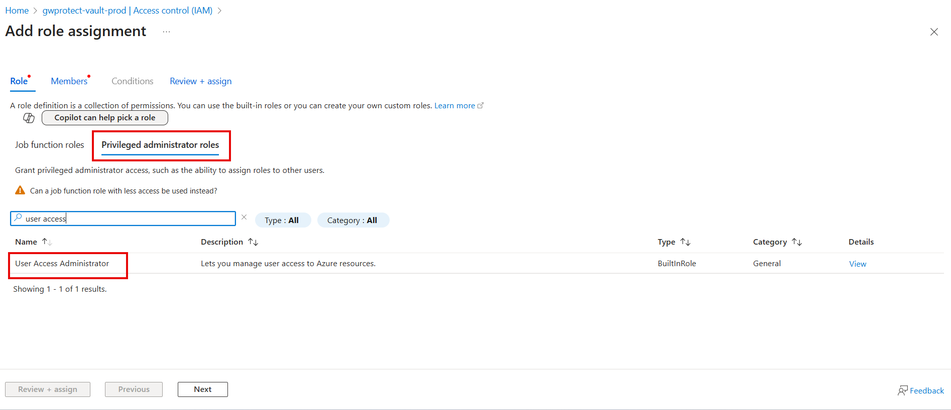This screenshot has width=951, height=410.
Task: Click the ellipsis more options icon
Action: pyautogui.click(x=166, y=32)
